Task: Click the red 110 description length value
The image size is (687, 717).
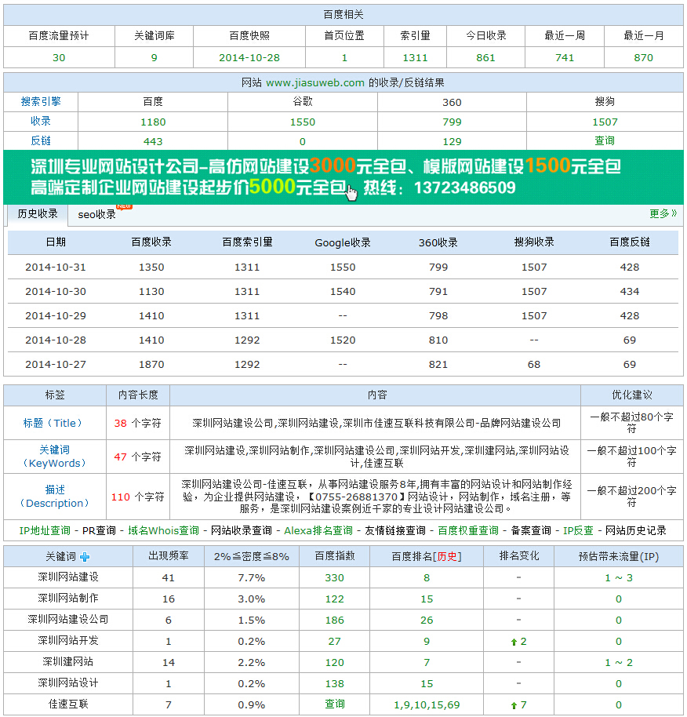Action: point(121,497)
